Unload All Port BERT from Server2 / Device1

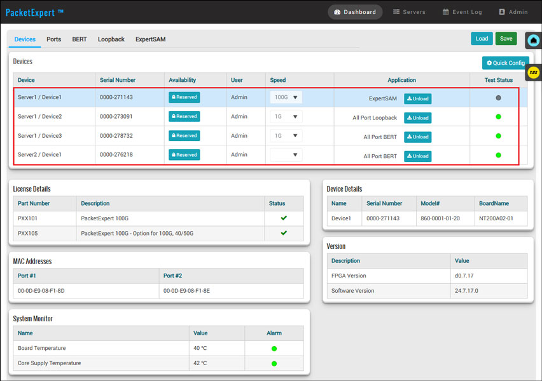417,156
